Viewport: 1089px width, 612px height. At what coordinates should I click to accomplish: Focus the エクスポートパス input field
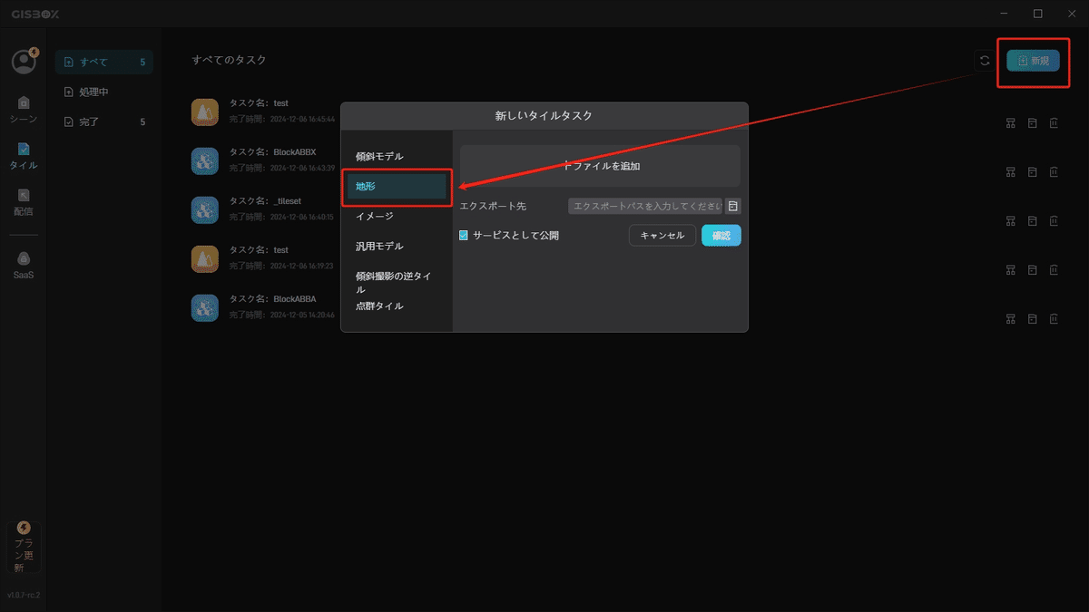[x=645, y=207]
